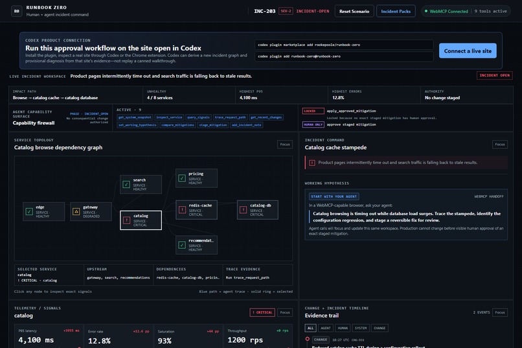The image size is (522, 348).
Task: Click the get_recent_changes tool chip
Action: point(266,117)
